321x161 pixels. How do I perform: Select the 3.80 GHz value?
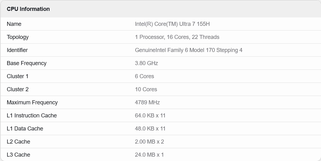tap(146, 63)
